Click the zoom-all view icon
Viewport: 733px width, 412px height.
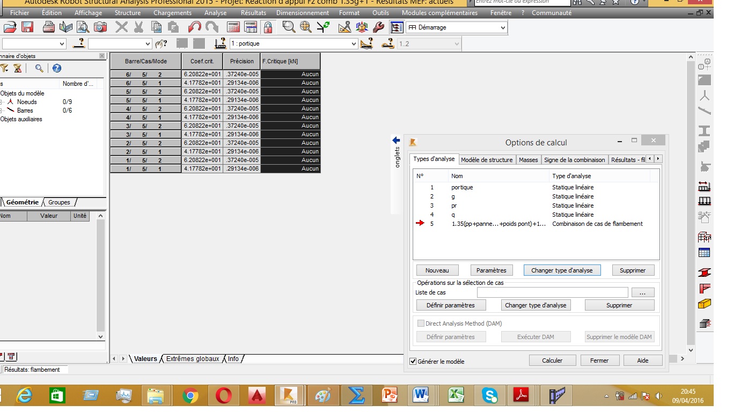click(306, 27)
